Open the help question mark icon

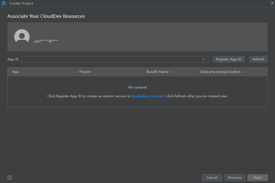(10, 178)
